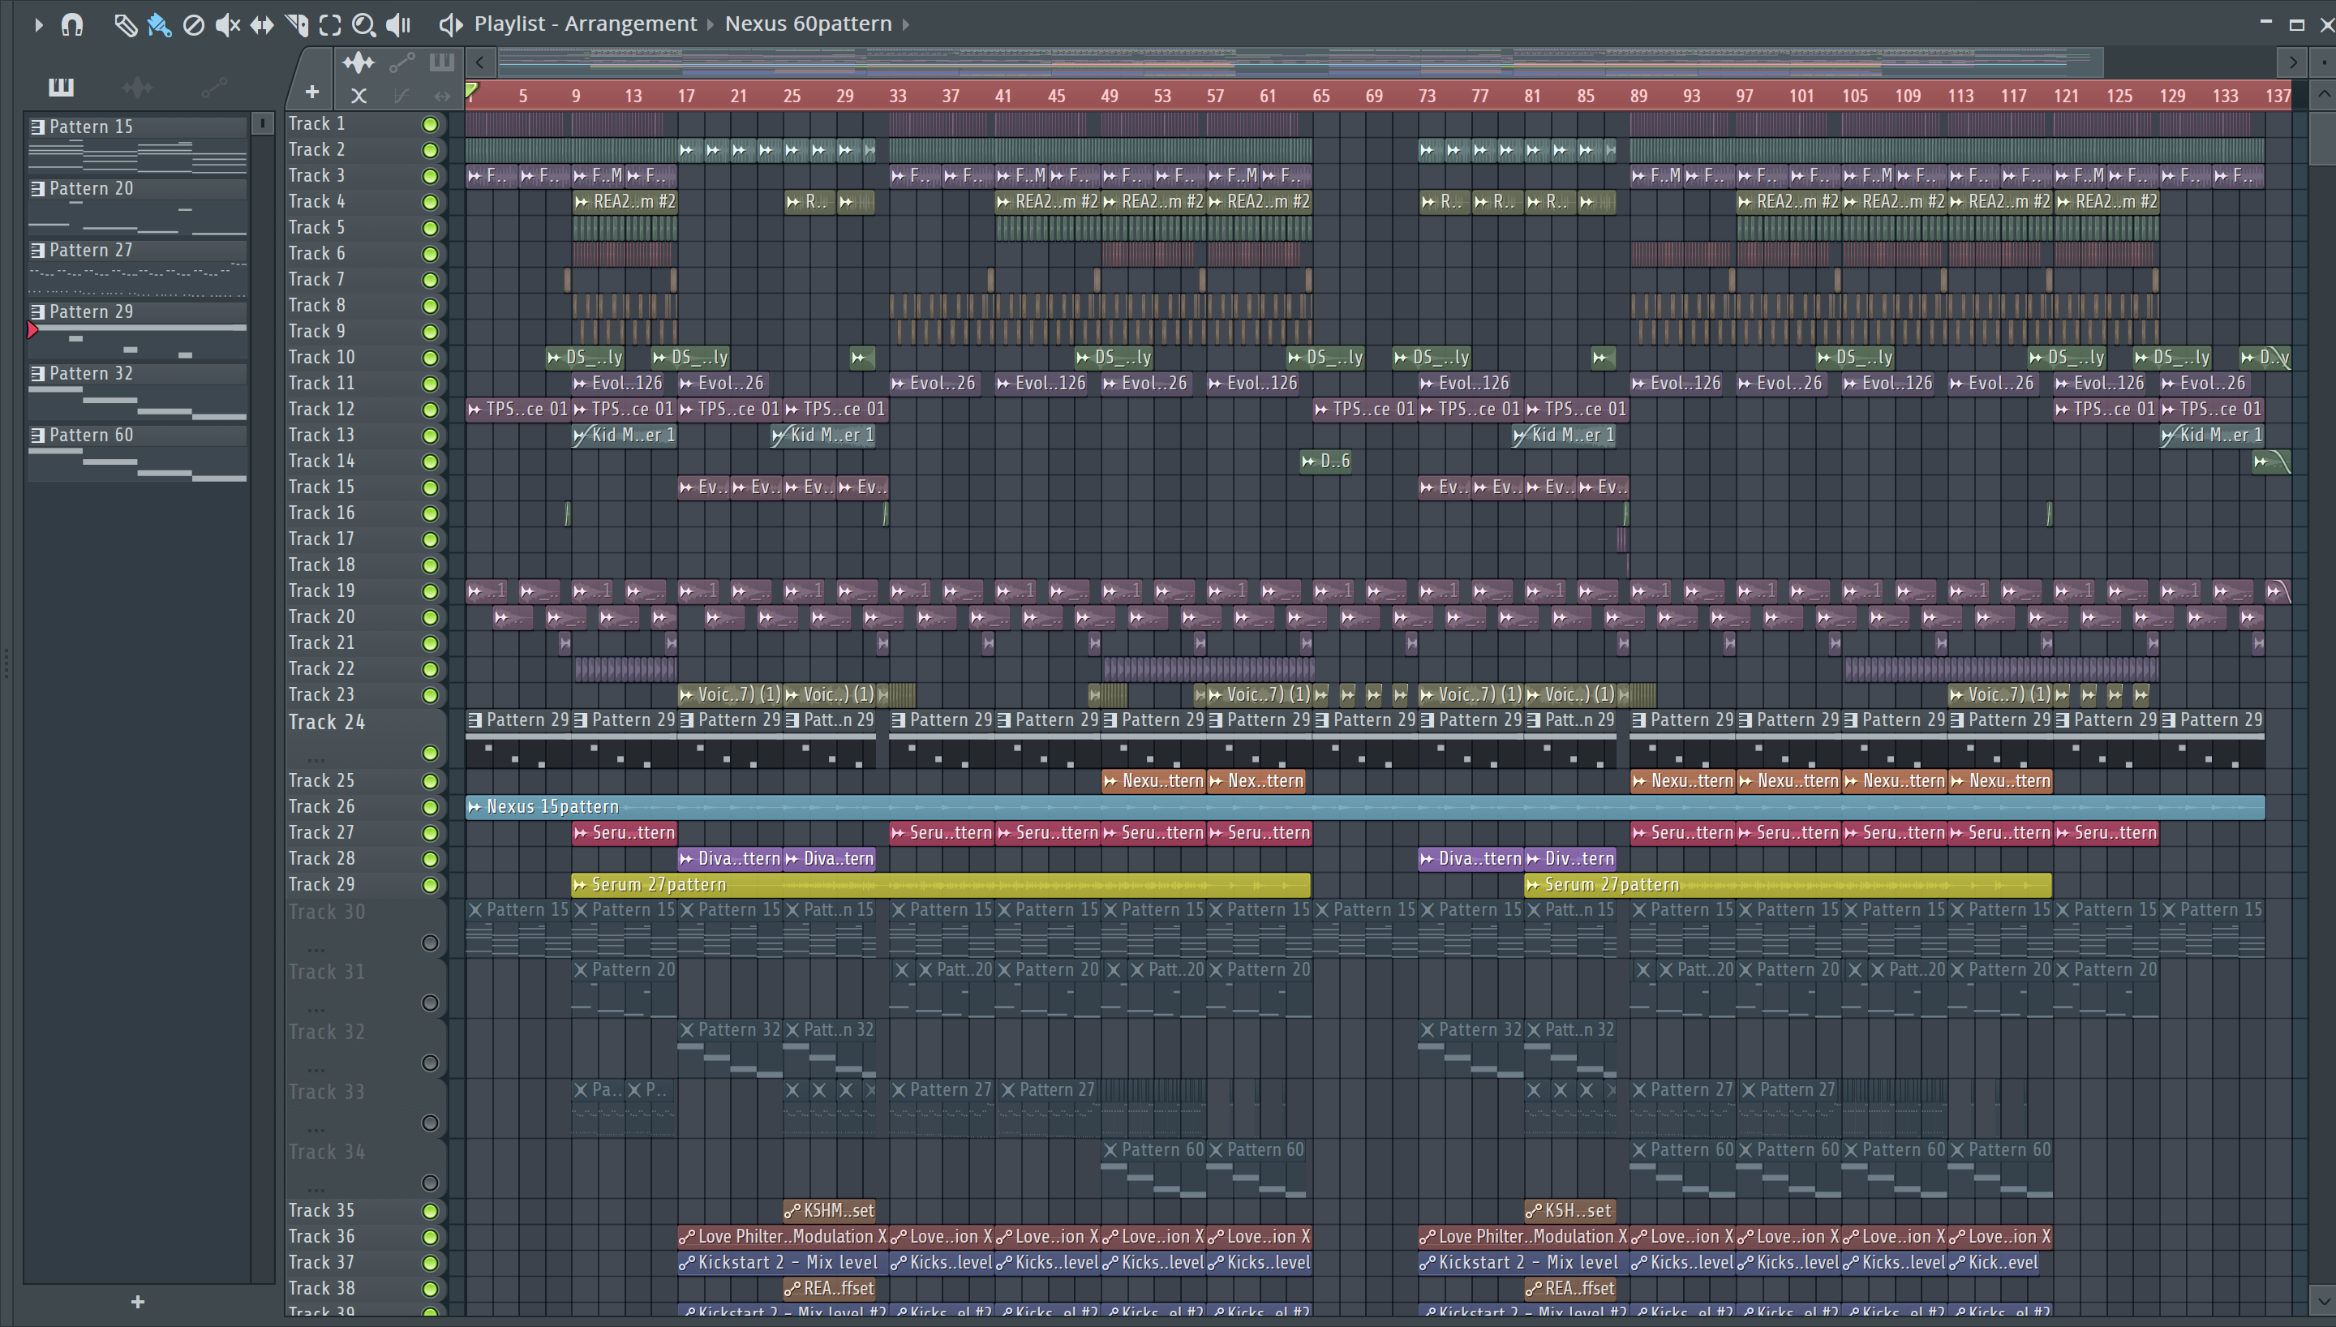Select the Paint brush tool
The width and height of the screenshot is (2336, 1327).
pyautogui.click(x=160, y=24)
